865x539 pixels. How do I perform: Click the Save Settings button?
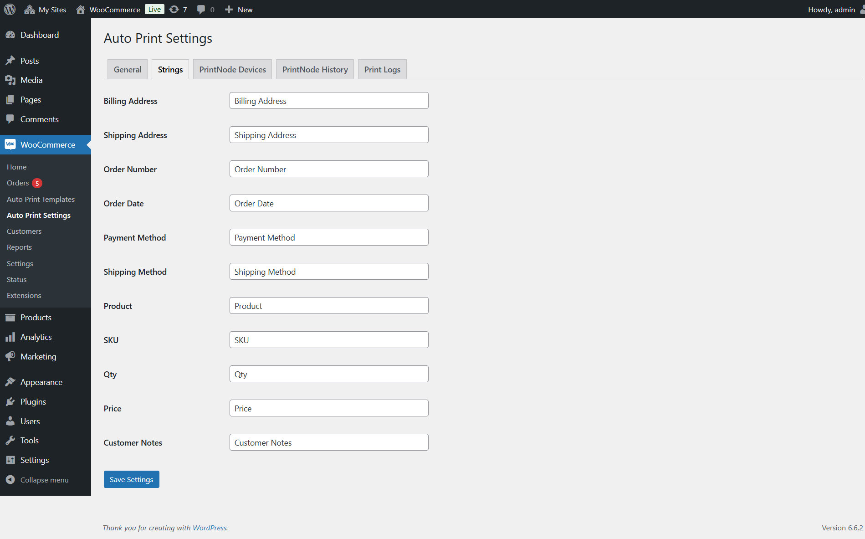tap(131, 479)
